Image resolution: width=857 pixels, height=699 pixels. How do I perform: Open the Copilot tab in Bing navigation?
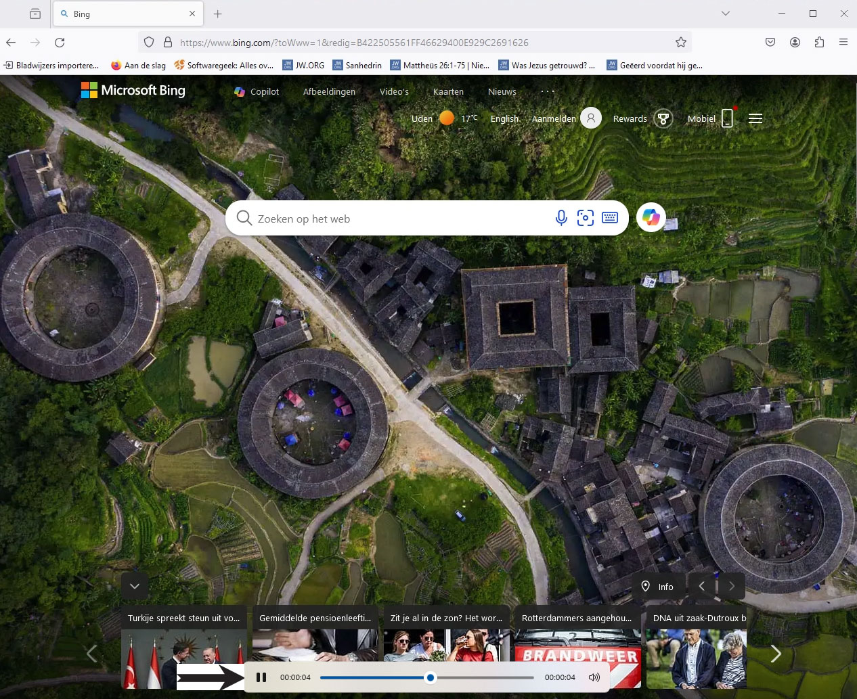coord(257,91)
